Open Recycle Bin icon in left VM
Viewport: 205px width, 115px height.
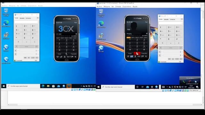(x=6, y=12)
